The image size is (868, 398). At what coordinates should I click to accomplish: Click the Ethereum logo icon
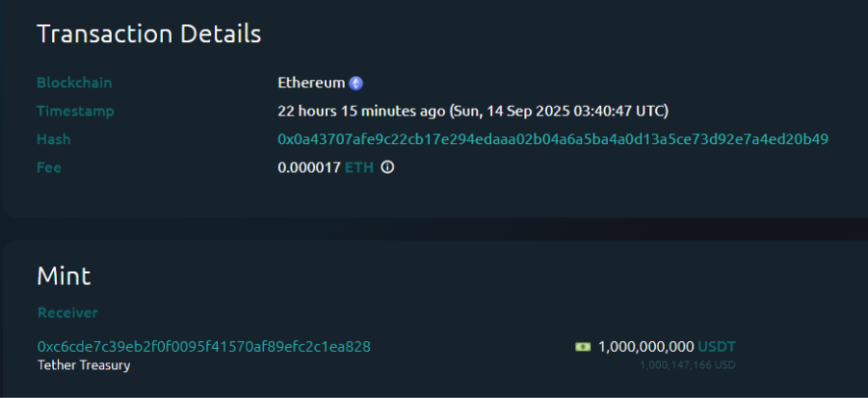(x=356, y=84)
